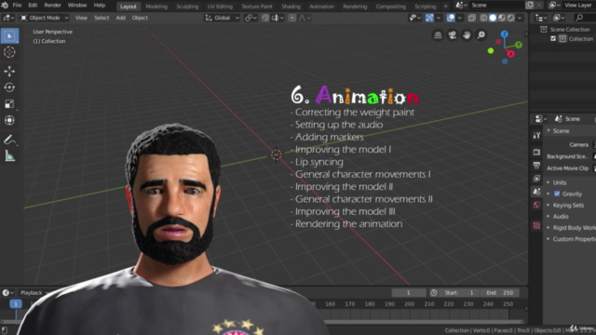Switch to the UV Editing workspace tab
Screen dimensions: 596x335
click(x=220, y=7)
